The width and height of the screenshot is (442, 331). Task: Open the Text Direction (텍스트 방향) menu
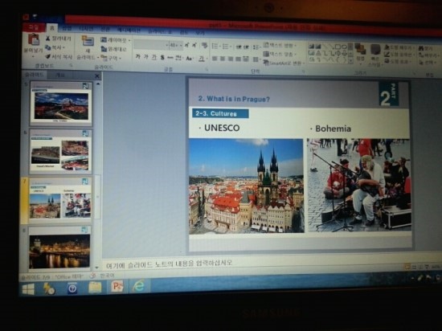click(x=280, y=45)
